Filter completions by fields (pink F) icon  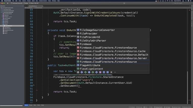click(100, 72)
